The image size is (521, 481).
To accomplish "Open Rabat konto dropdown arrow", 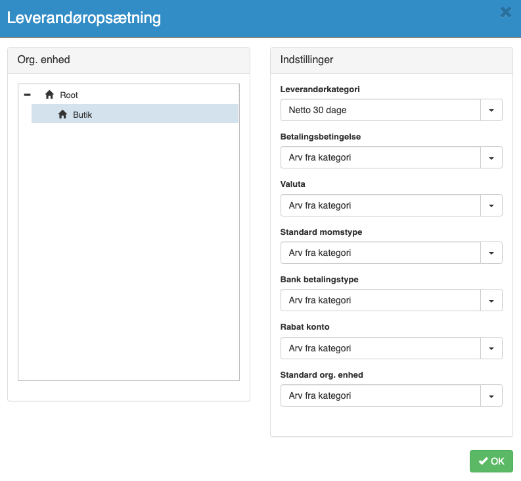I will coord(491,348).
